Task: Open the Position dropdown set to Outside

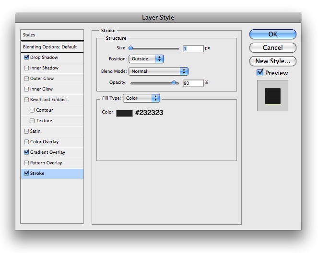Action: coord(146,59)
